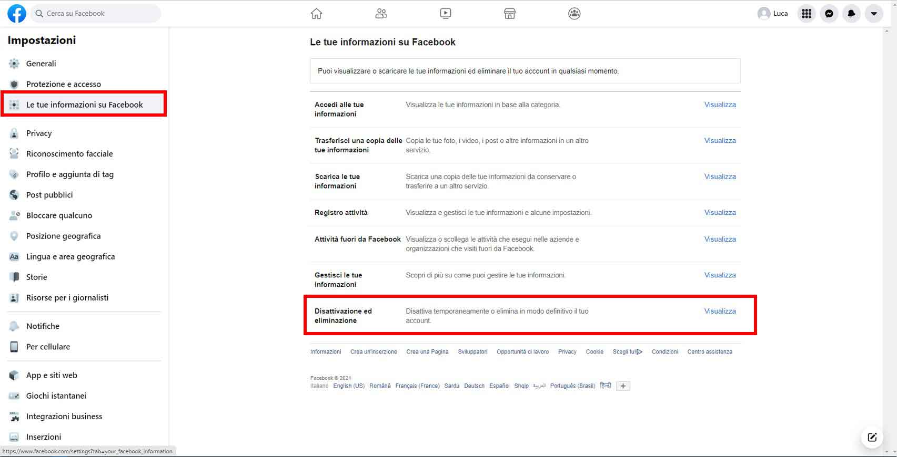The image size is (897, 457).
Task: Click the Protezione e accesso shield icon
Action: [x=14, y=84]
